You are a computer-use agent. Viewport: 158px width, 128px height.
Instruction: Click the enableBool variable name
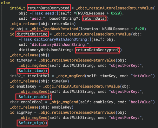pyautogui.click(x=32, y=102)
